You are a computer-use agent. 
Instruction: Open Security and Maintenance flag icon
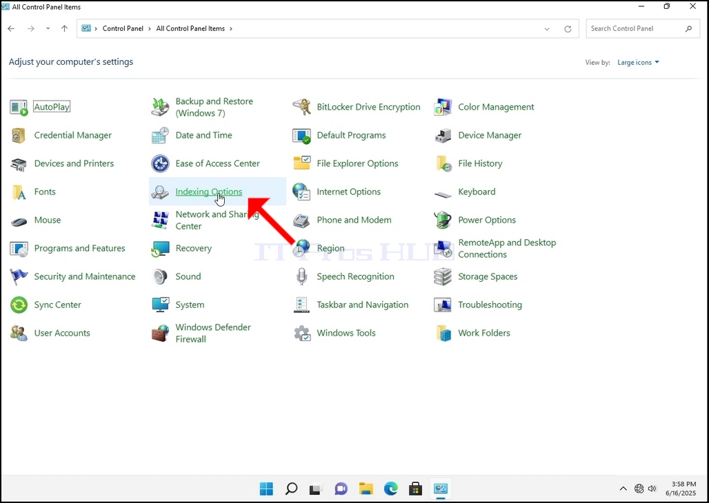(x=19, y=276)
